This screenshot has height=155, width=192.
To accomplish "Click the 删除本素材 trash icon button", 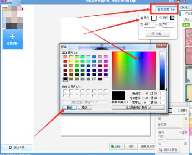I will (169, 150).
